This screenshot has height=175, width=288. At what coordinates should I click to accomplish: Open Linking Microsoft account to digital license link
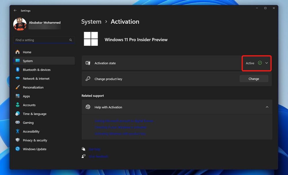(x=124, y=121)
